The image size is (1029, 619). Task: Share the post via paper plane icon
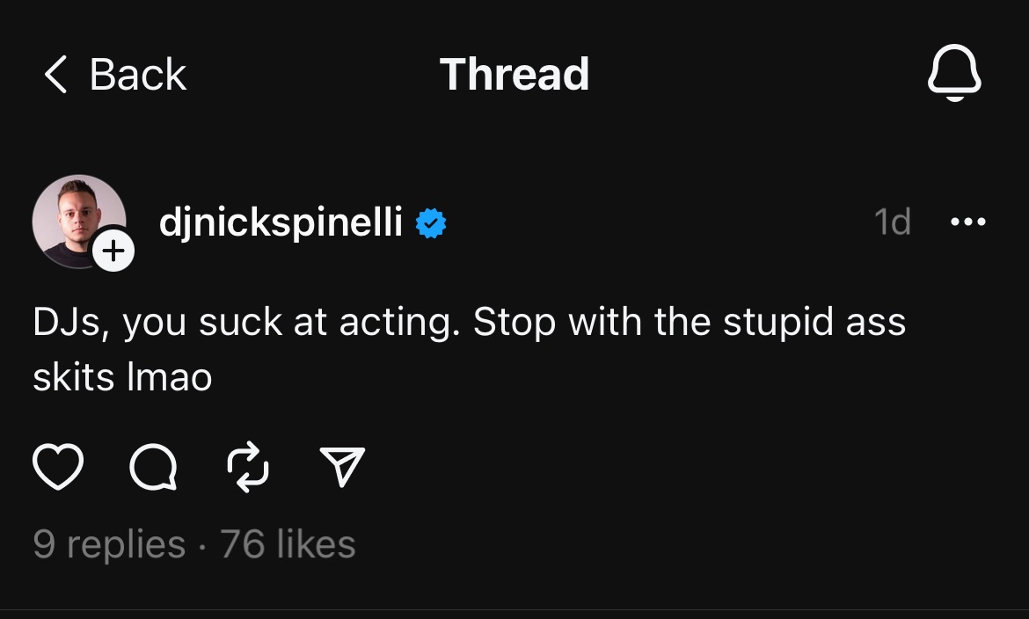pyautogui.click(x=342, y=467)
